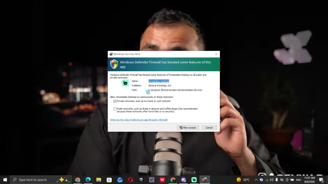Click the Streamlabs app icon in the dialog
328x184 pixels.
point(125,83)
